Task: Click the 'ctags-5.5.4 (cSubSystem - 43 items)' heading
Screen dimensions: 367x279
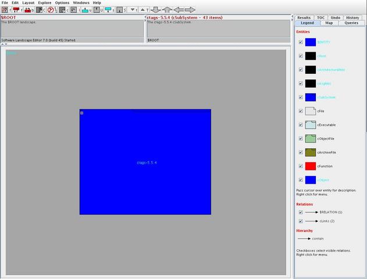Action: (185, 17)
